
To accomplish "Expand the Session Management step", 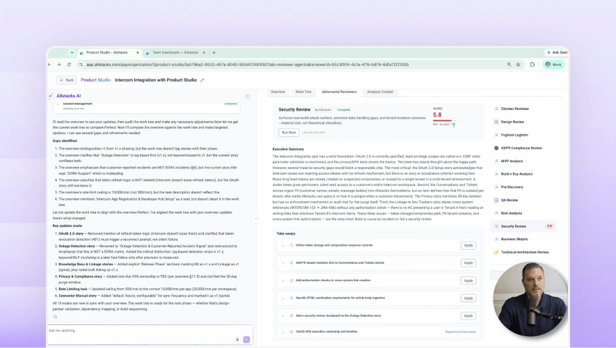I will pyautogui.click(x=58, y=104).
